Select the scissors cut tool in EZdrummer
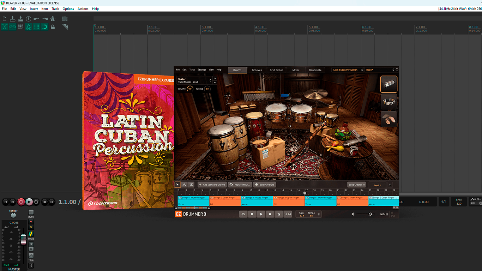 pyautogui.click(x=191, y=185)
